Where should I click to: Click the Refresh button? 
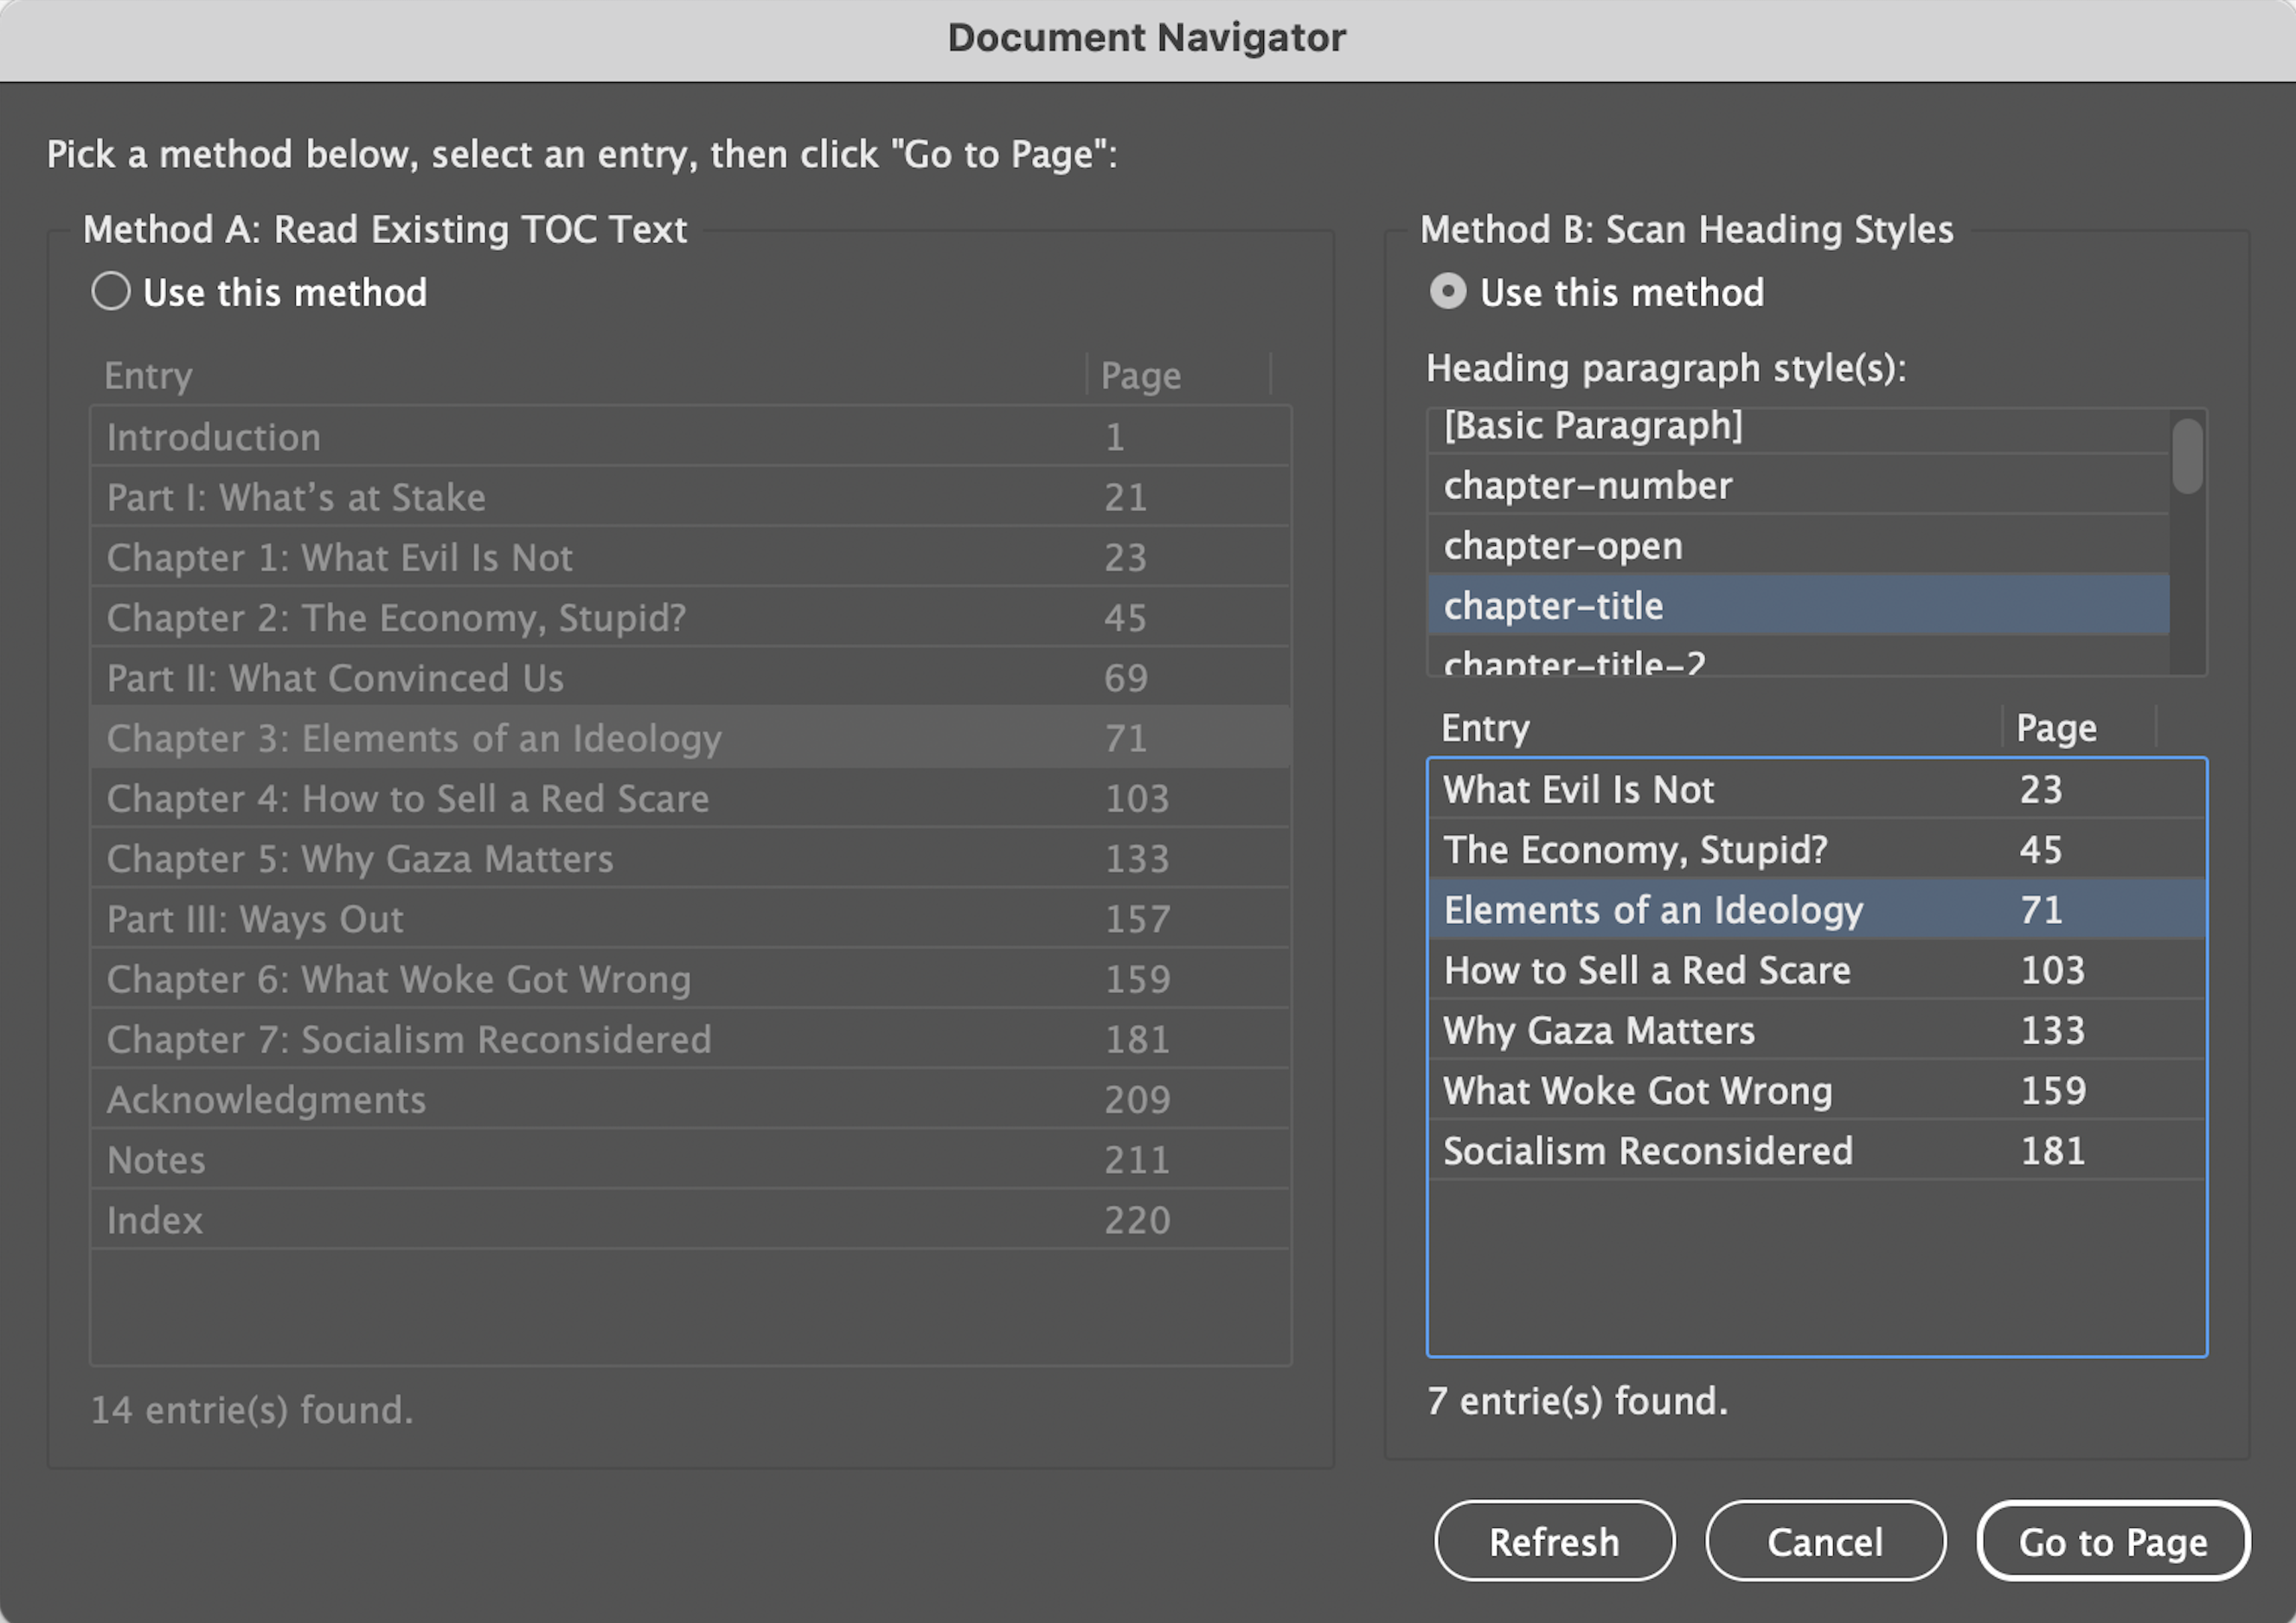pos(1554,1541)
